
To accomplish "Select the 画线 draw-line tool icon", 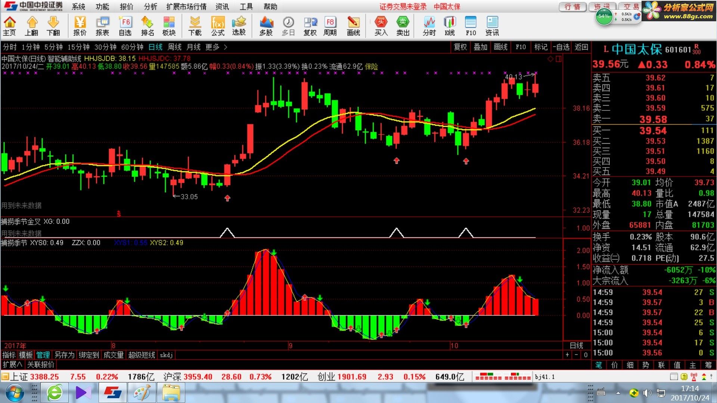I will tap(353, 26).
